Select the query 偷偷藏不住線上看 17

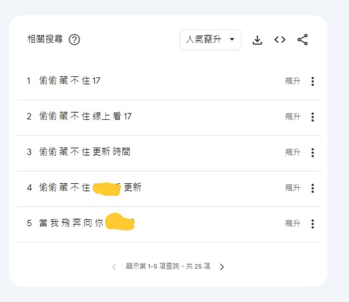point(85,117)
